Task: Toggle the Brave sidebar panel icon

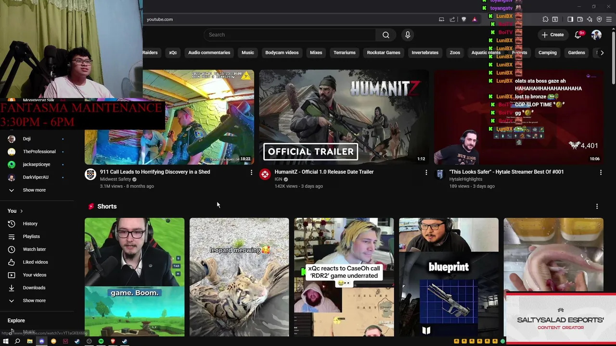Action: click(x=570, y=19)
